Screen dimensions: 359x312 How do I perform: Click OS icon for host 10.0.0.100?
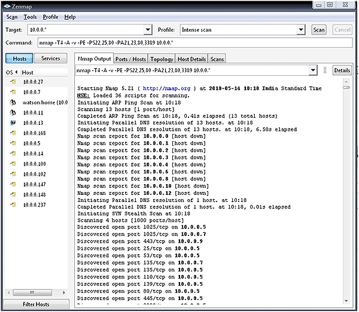[13, 164]
